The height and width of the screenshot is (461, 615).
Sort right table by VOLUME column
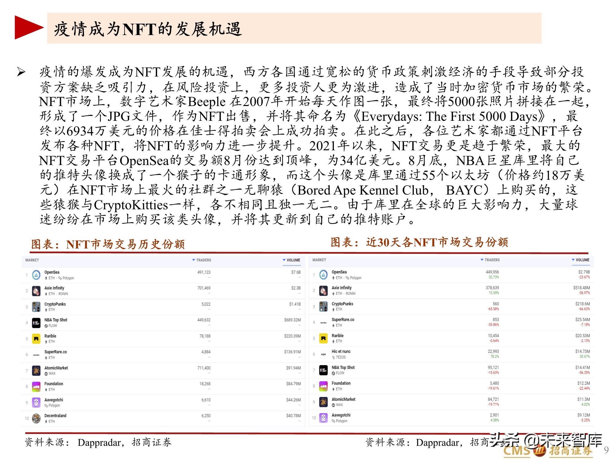581,260
